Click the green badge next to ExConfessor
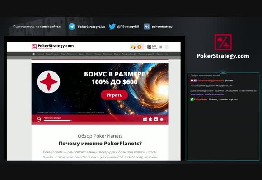Viewport: 262px width, 180px height. tap(192, 99)
